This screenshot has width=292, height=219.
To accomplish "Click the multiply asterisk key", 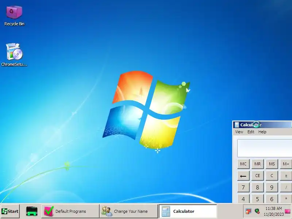I will pyautogui.click(x=286, y=199).
